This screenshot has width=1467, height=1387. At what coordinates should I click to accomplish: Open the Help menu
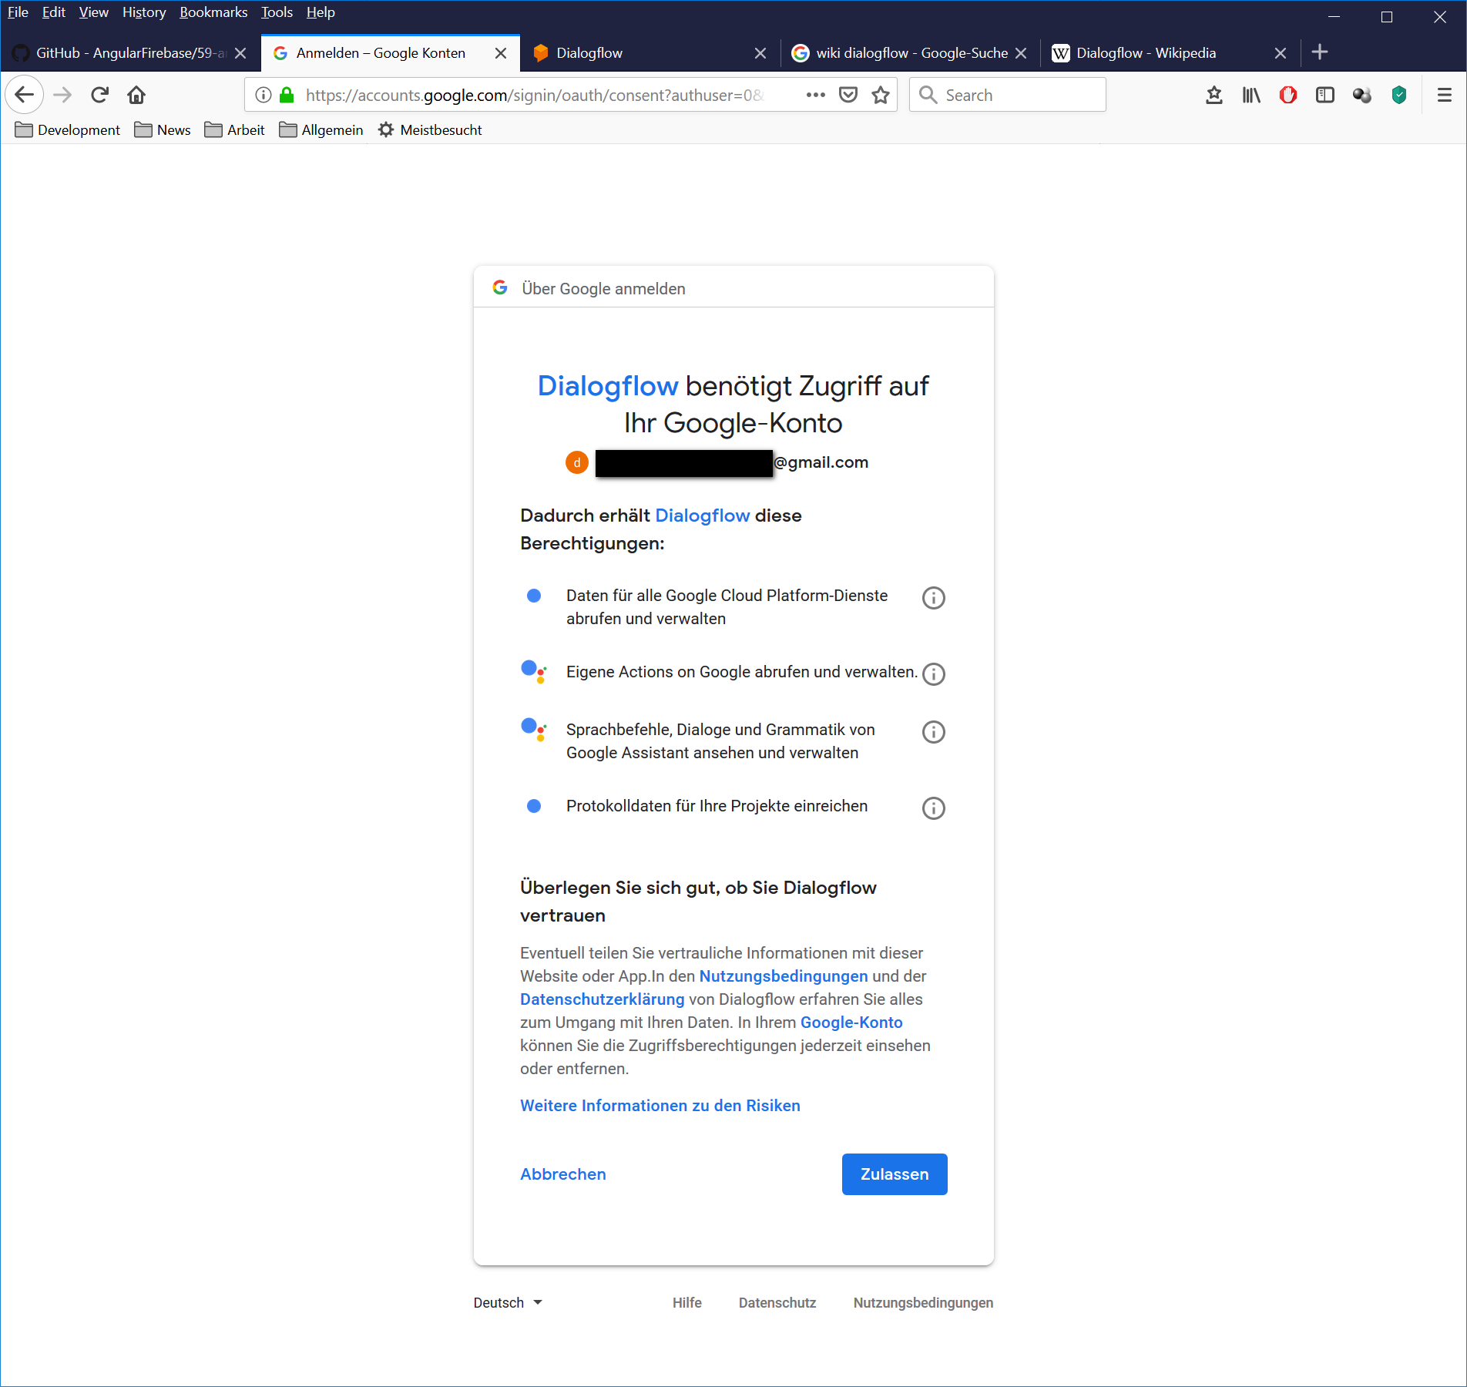[321, 12]
